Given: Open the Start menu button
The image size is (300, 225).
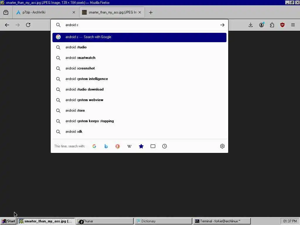Looking at the screenshot, I should [x=8, y=221].
